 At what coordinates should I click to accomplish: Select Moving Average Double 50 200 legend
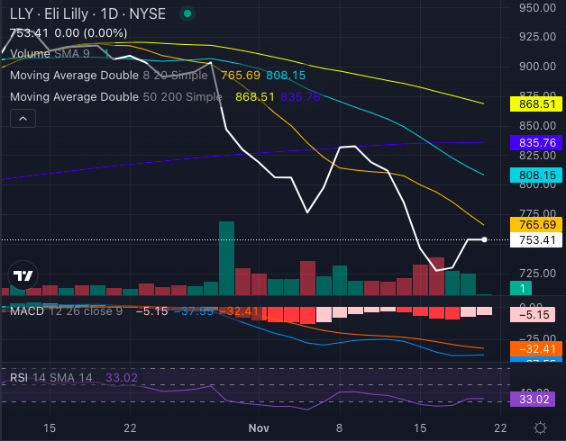[x=115, y=96]
